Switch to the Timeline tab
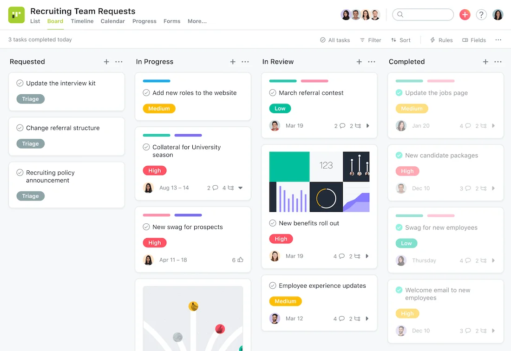 point(82,21)
